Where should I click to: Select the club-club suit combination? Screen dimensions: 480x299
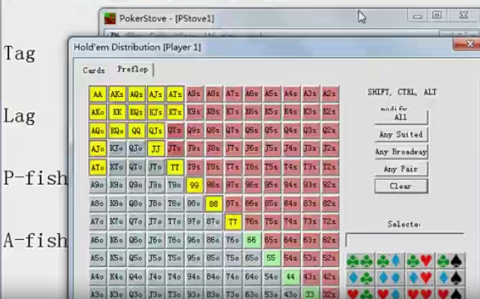click(360, 261)
